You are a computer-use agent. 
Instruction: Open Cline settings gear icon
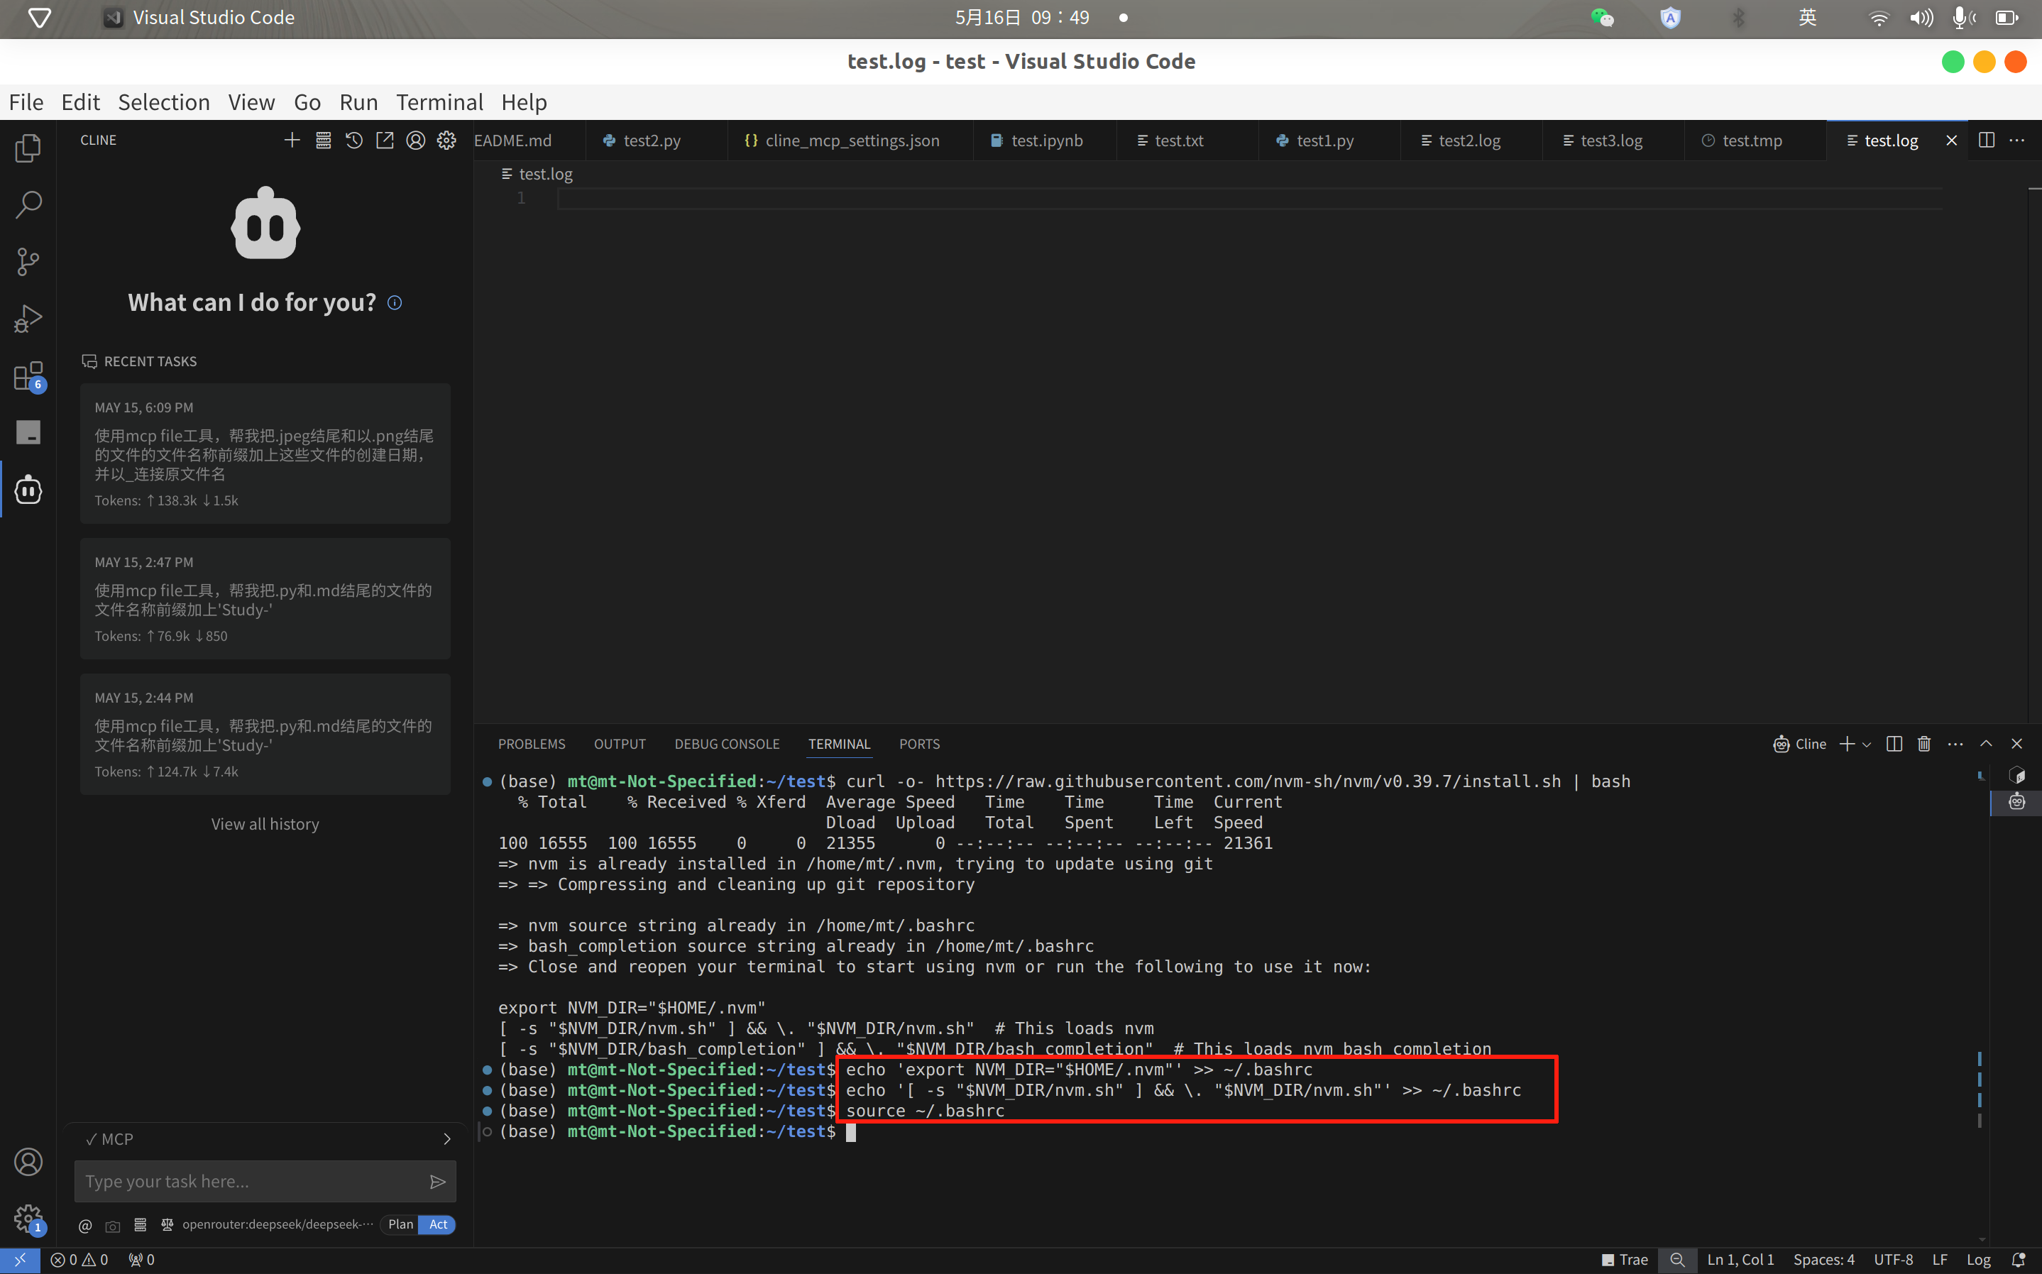pos(446,141)
